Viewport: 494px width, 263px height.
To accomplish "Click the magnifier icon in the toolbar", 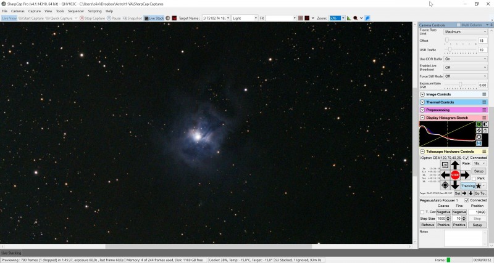I will [x=356, y=18].
